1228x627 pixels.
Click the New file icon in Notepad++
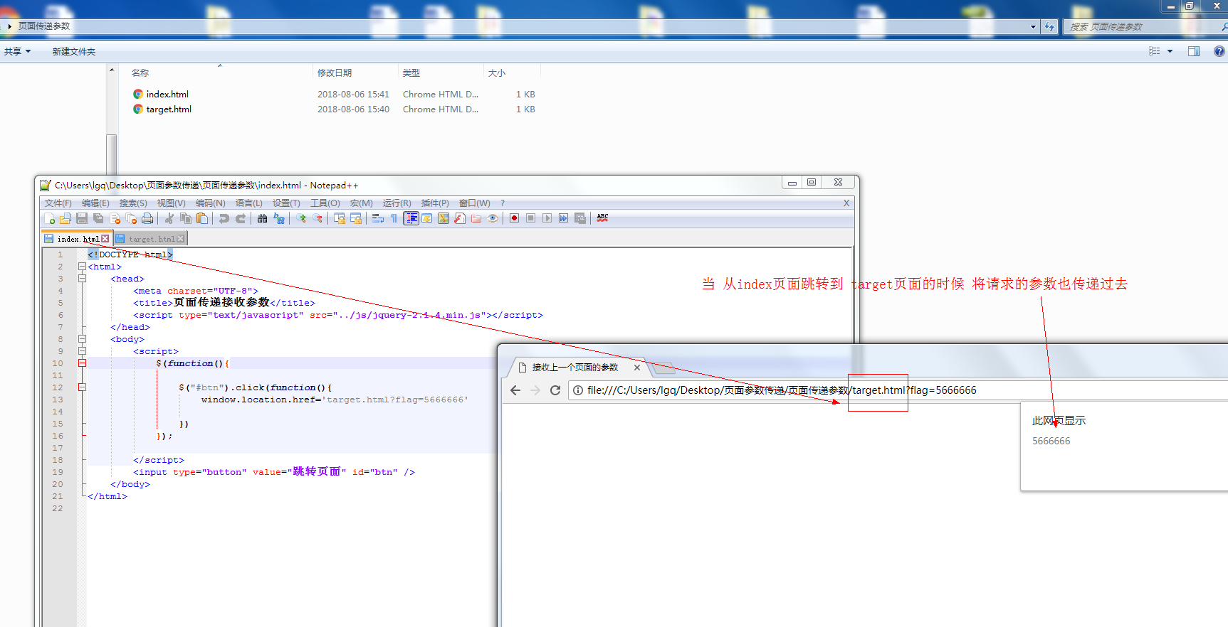coord(49,218)
